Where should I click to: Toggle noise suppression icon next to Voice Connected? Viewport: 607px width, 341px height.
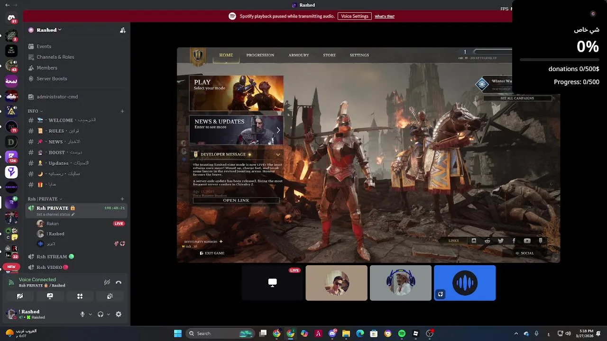pyautogui.click(x=107, y=282)
